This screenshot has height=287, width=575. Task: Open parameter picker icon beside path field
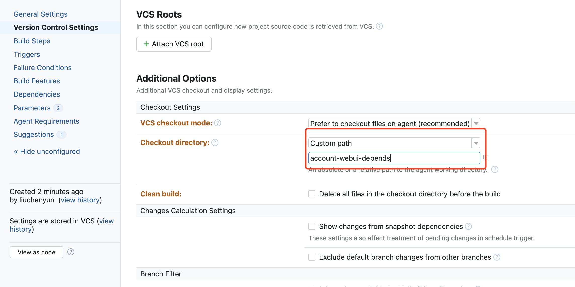tap(486, 157)
